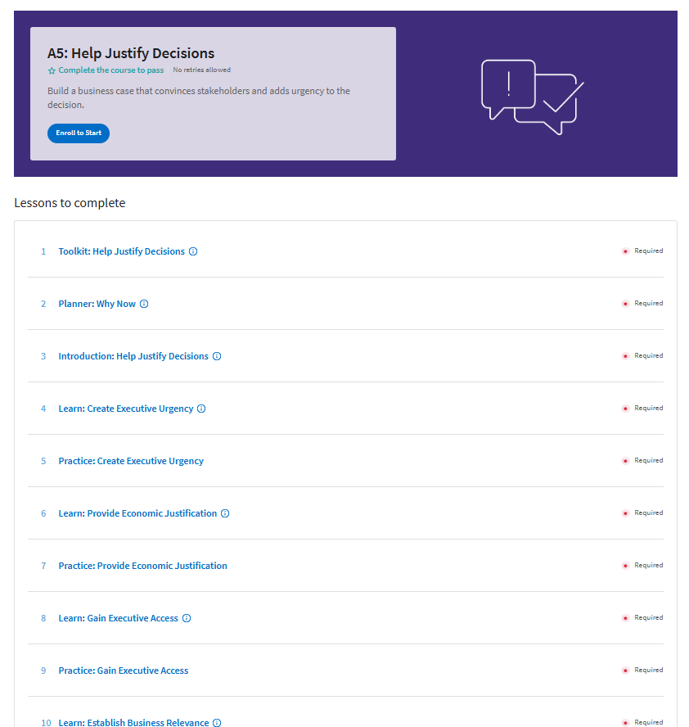Show info for Learn: Provide Economic Justification
Image resolution: width=689 pixels, height=727 pixels.
(225, 513)
